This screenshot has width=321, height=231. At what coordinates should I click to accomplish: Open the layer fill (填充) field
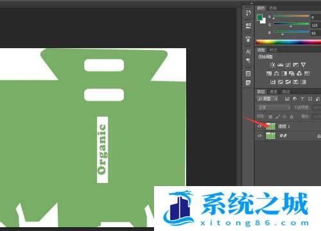[317, 117]
